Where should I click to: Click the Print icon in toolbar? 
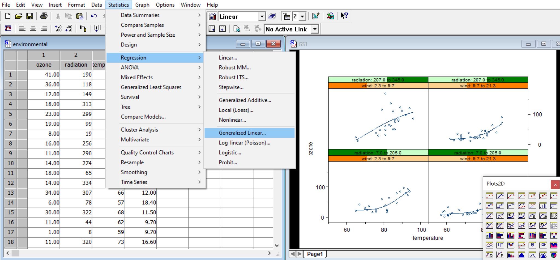pos(44,16)
